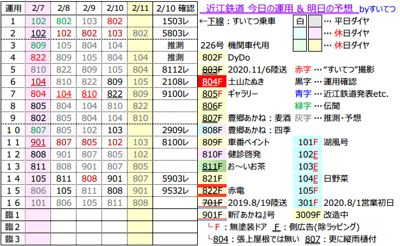Select the 901F 新あかね号 cell
The height and width of the screenshot is (246, 400).
pyautogui.click(x=212, y=215)
